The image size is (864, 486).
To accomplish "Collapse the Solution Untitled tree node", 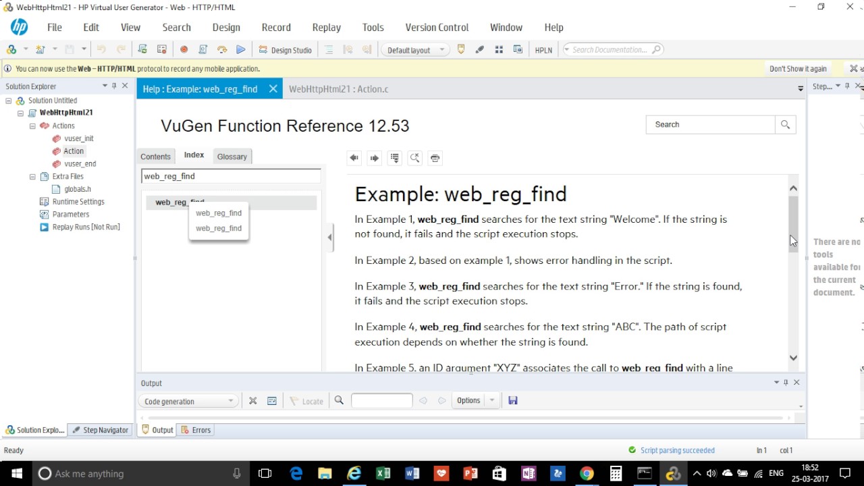I will 9,101.
